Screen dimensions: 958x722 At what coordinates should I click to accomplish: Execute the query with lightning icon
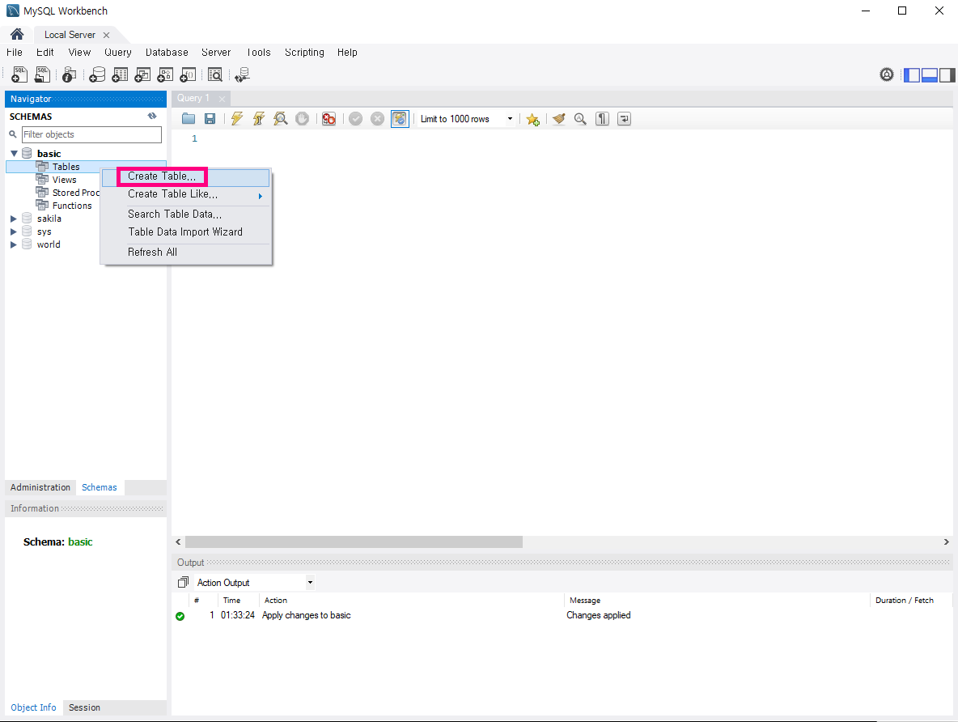tap(237, 119)
